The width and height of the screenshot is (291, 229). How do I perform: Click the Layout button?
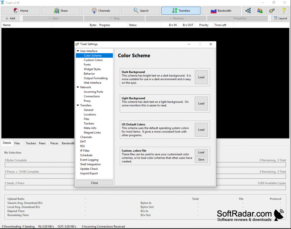[x=281, y=18]
